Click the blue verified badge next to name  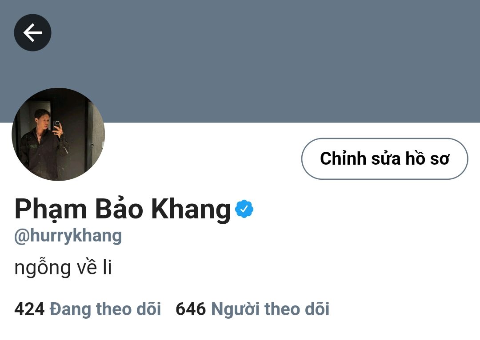(244, 209)
